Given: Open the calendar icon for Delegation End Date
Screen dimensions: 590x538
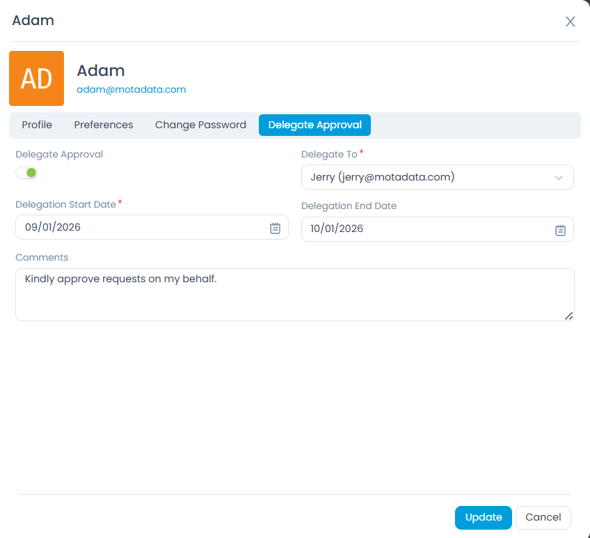Looking at the screenshot, I should 560,230.
